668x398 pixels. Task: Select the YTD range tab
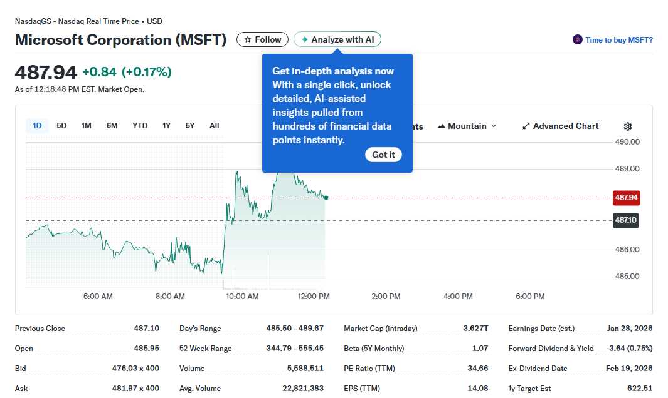[139, 125]
